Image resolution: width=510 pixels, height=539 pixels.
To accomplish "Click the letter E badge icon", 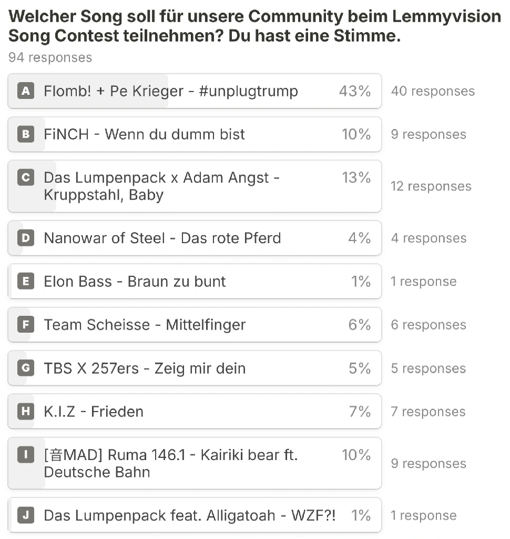I will coord(26,281).
